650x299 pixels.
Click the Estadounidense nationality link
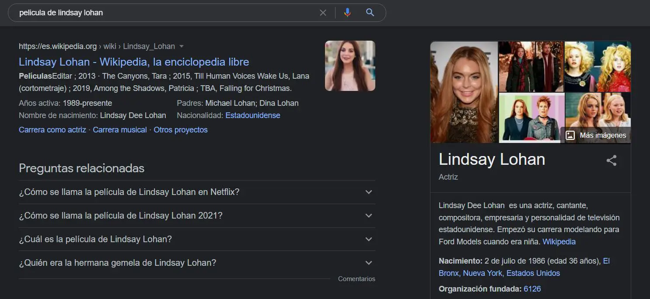point(253,115)
